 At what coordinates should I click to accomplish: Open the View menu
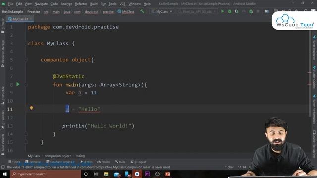click(28, 4)
